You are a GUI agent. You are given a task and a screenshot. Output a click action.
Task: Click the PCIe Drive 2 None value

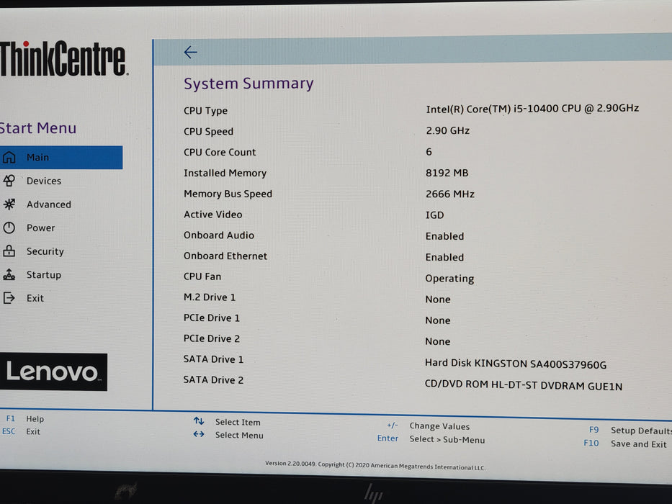pyautogui.click(x=438, y=341)
